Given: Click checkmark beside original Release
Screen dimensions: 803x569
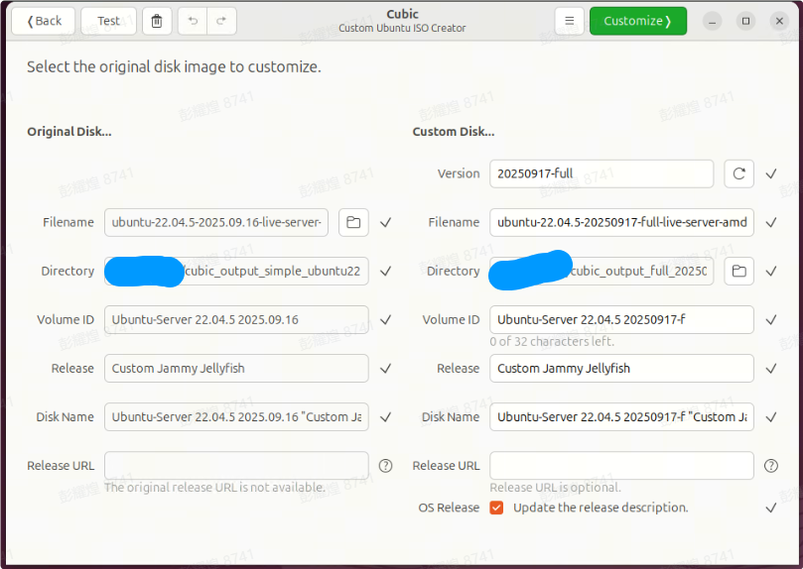Looking at the screenshot, I should coord(386,368).
